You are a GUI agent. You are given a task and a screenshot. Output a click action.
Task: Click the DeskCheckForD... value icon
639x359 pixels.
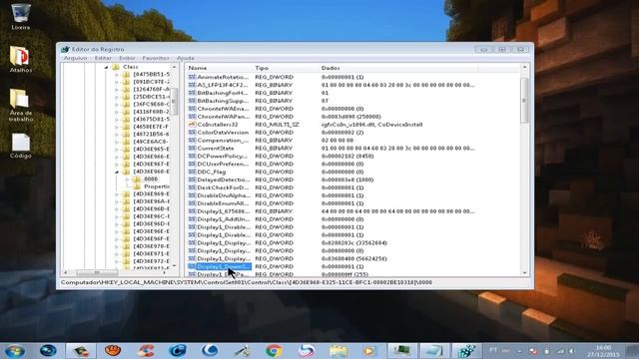192,187
